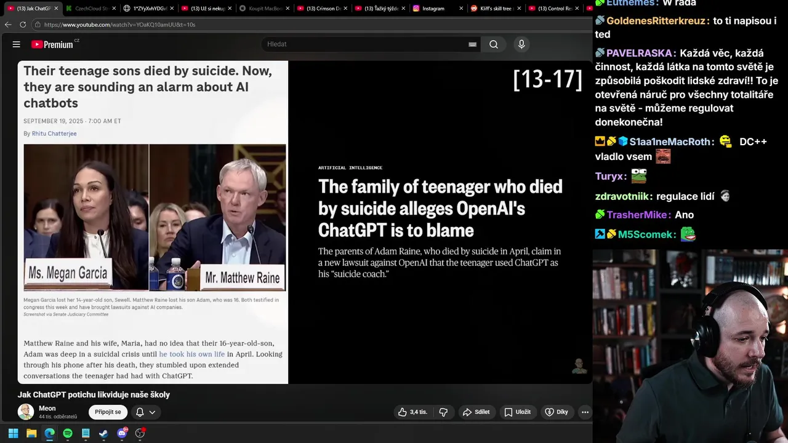This screenshot has height=443, width=788.
Task: Open more actions three-dot menu
Action: point(585,412)
